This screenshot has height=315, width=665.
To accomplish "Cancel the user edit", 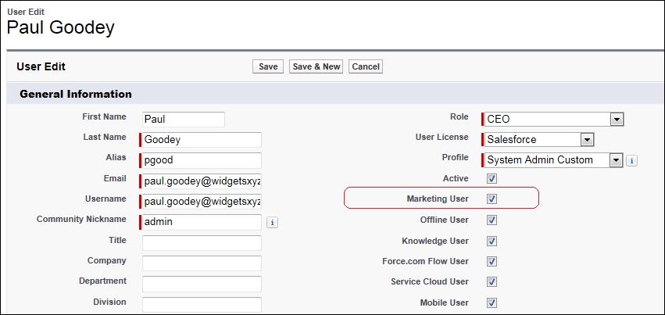I will (366, 66).
